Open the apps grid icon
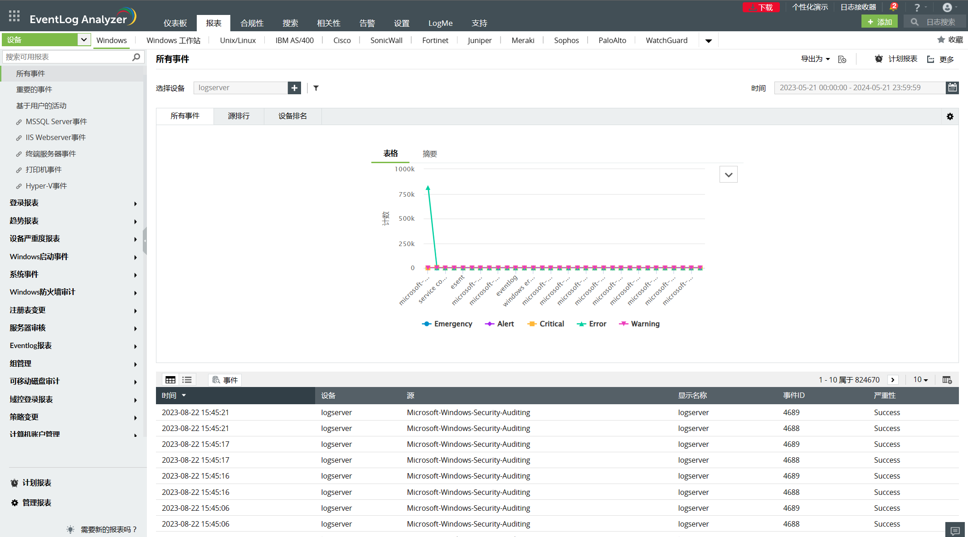The width and height of the screenshot is (968, 537). pos(14,16)
